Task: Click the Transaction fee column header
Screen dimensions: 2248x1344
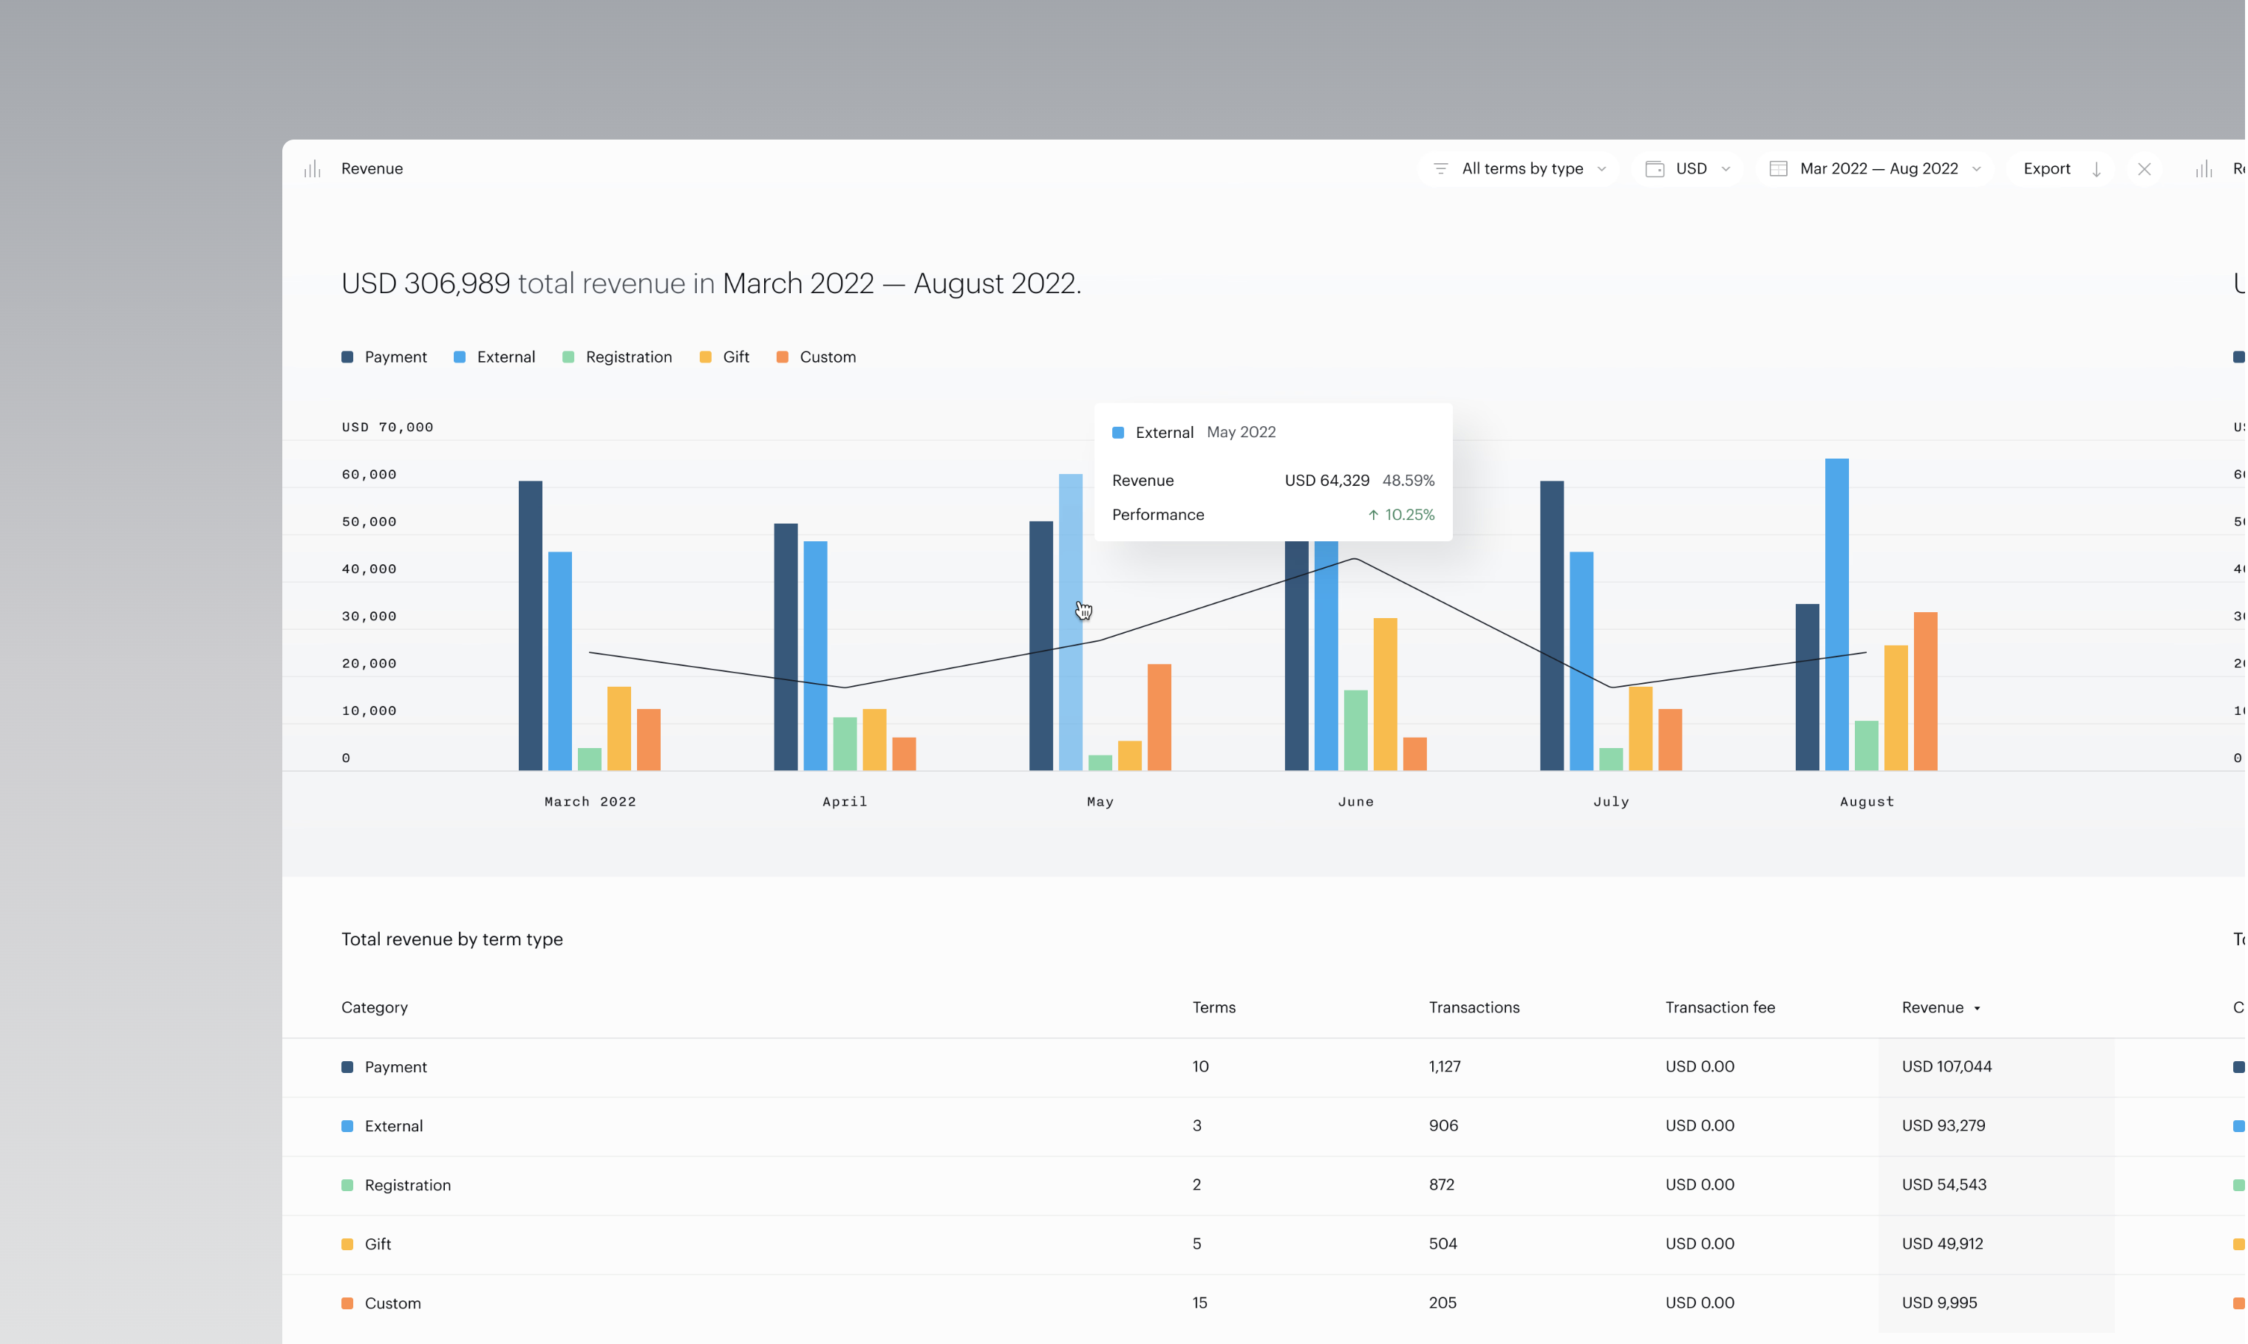Action: 1722,1009
